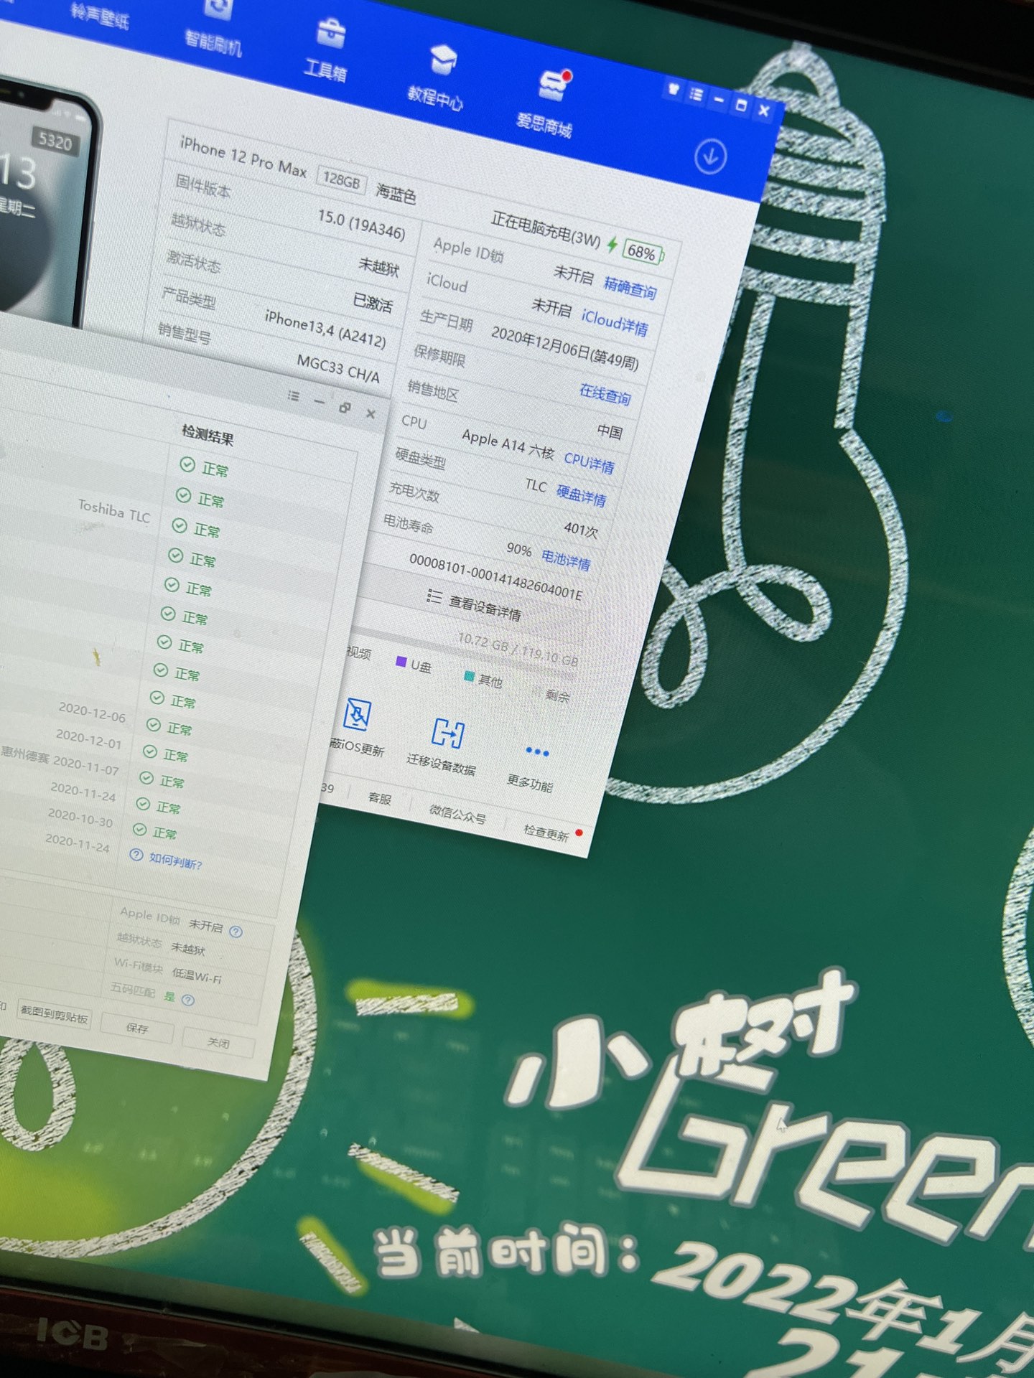The image size is (1034, 1378).
Task: Click the 其他 teal legend swatch
Action: [x=470, y=676]
